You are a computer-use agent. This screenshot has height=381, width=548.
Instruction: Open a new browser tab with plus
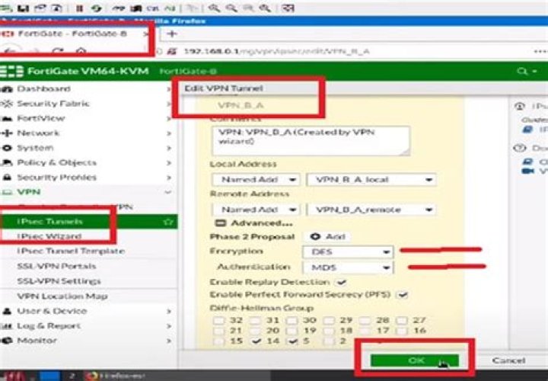click(x=171, y=34)
